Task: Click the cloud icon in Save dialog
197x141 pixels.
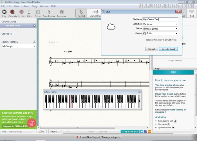Action: point(111,26)
